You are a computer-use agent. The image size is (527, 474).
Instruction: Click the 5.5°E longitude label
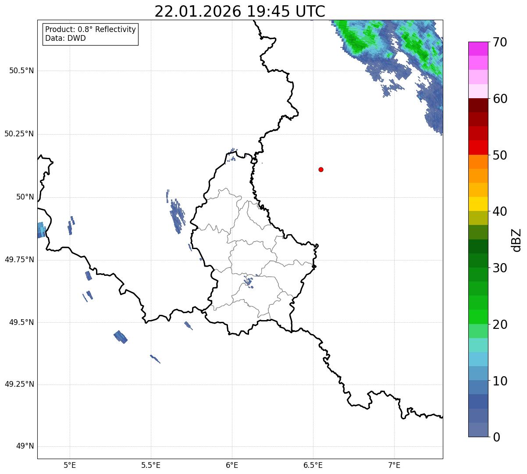pos(151,465)
